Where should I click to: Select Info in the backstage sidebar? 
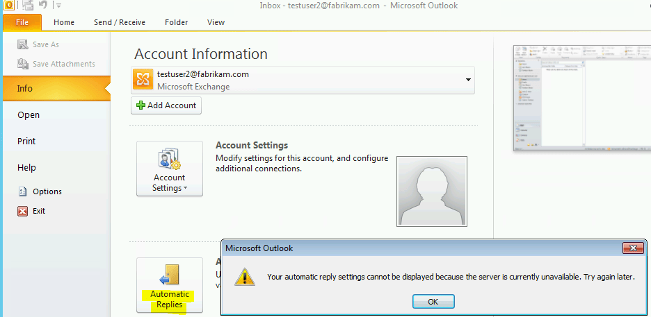(x=56, y=88)
